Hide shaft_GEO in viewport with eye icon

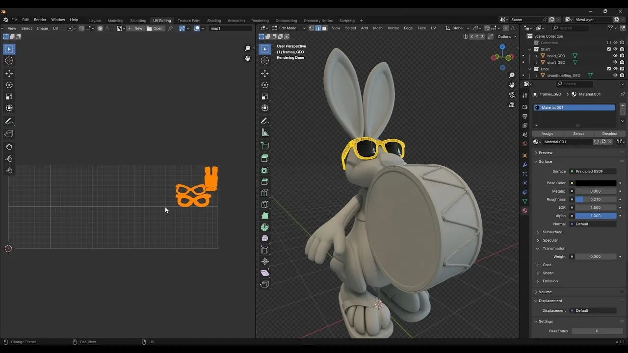click(615, 62)
